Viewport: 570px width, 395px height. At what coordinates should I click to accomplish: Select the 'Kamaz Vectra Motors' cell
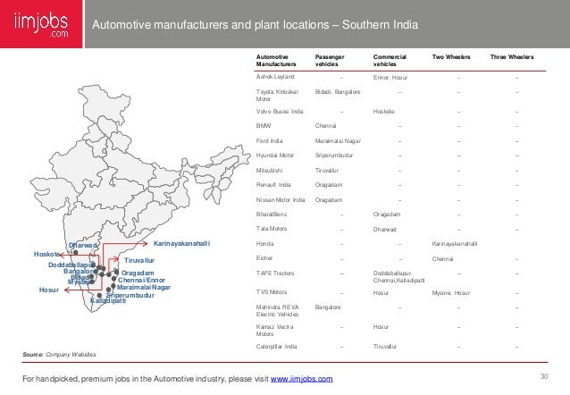tap(274, 331)
